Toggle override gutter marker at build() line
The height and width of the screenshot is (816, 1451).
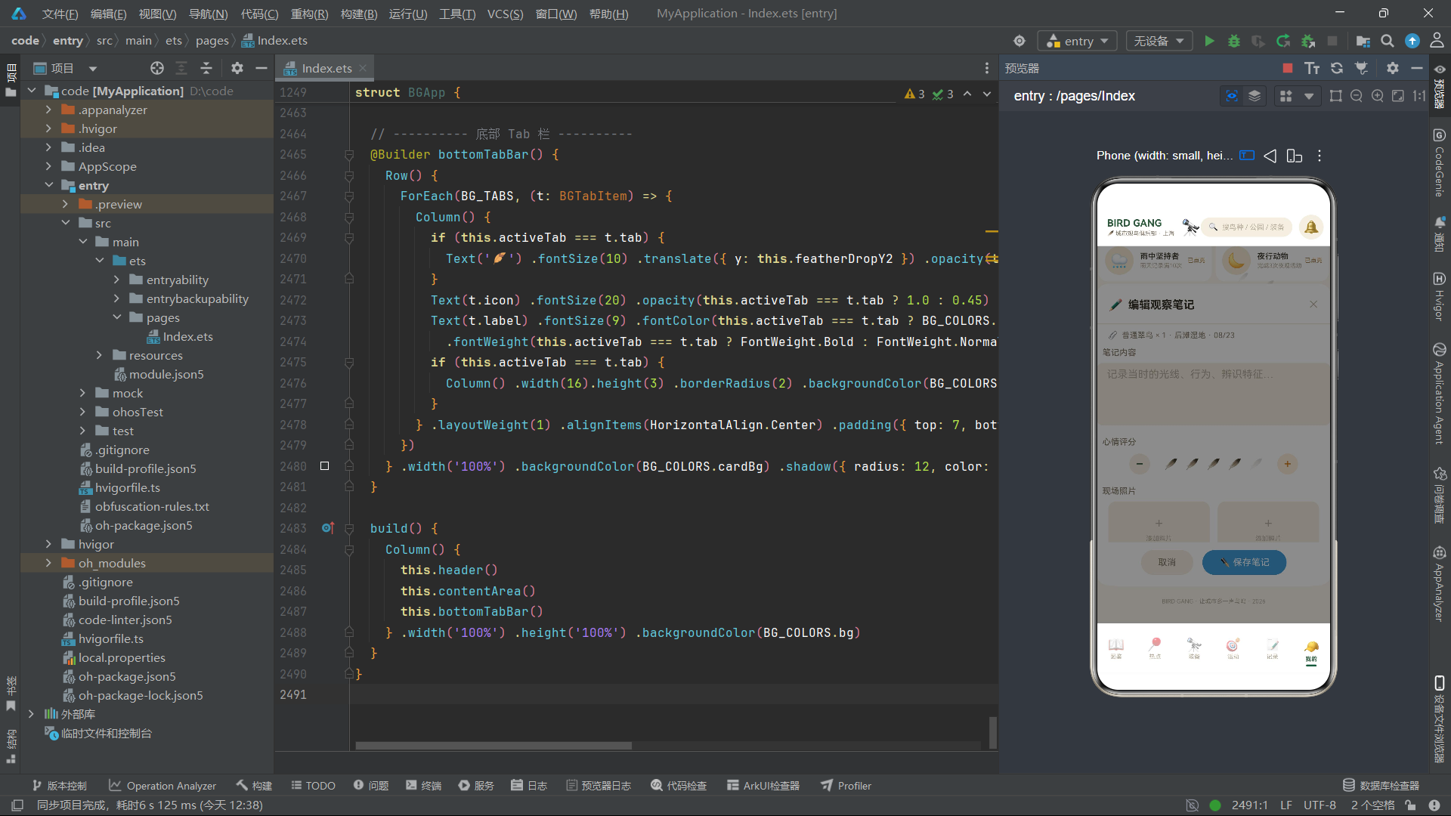pyautogui.click(x=327, y=528)
